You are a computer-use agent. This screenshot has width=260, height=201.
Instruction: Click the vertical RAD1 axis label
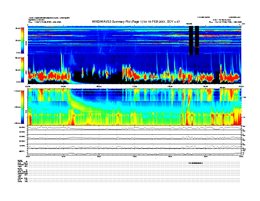26,72
